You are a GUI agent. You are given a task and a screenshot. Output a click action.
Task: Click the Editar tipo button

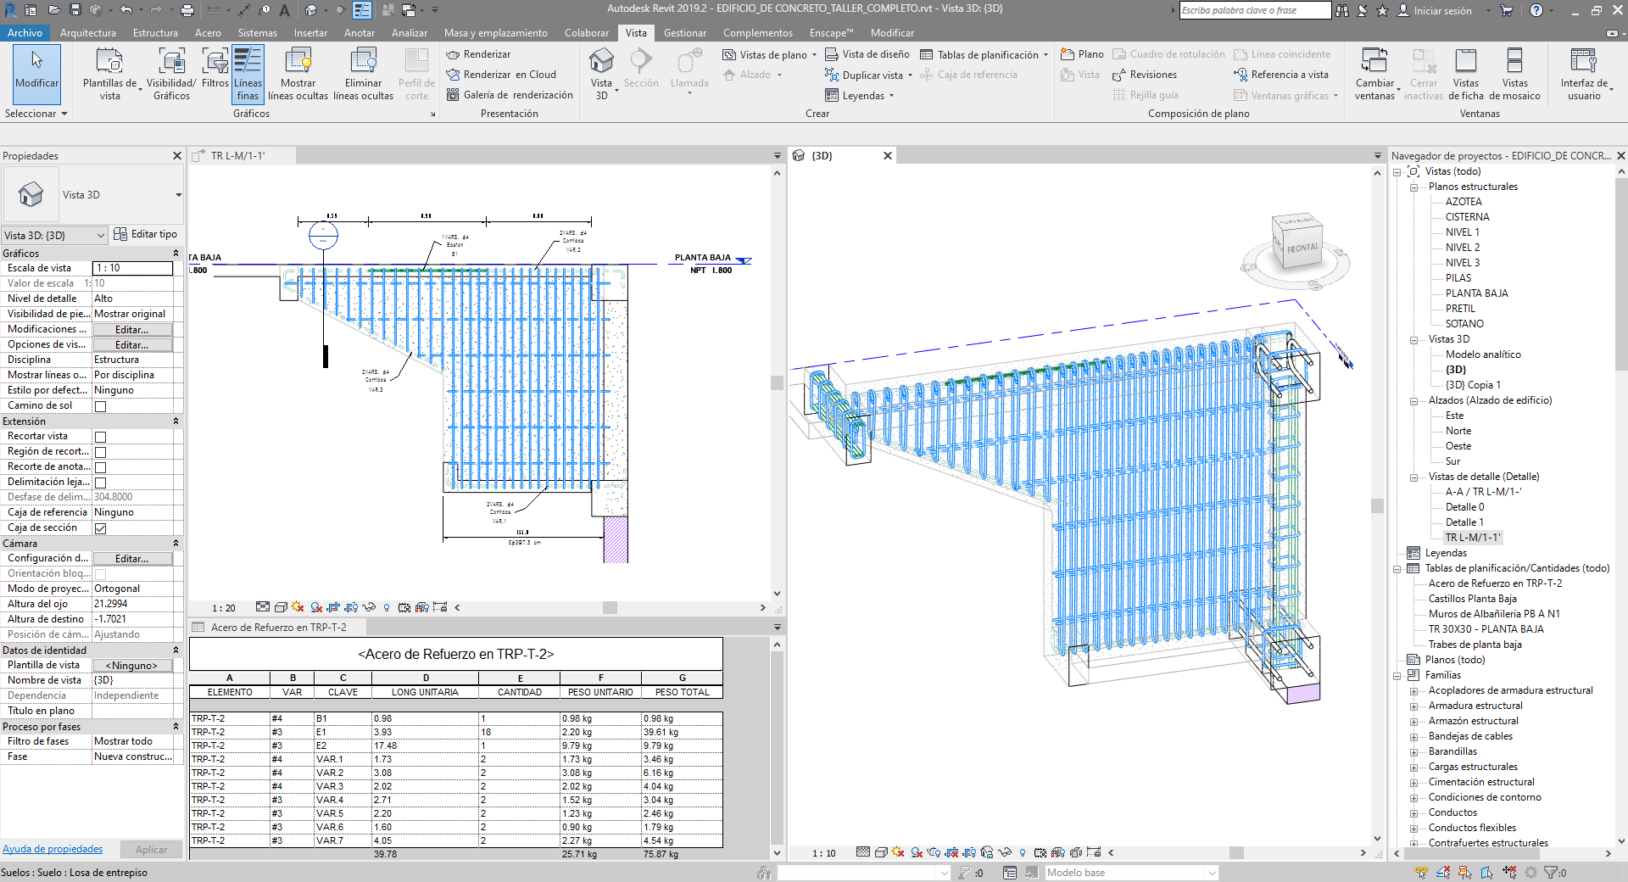(146, 234)
